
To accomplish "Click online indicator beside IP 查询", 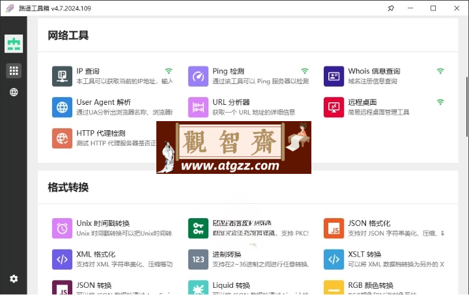I will (169, 71).
